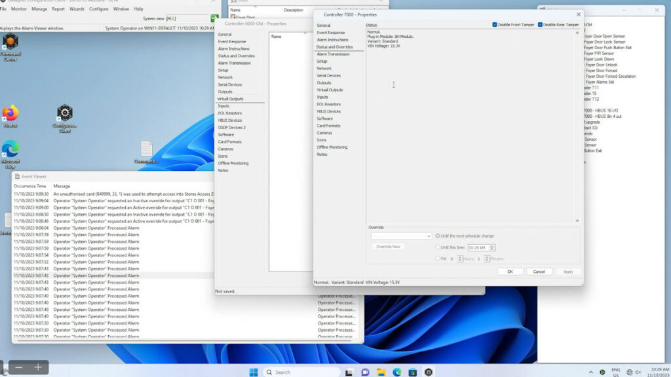The image size is (671, 377).
Task: Show hidden system tray icons chevron
Action: tap(590, 372)
